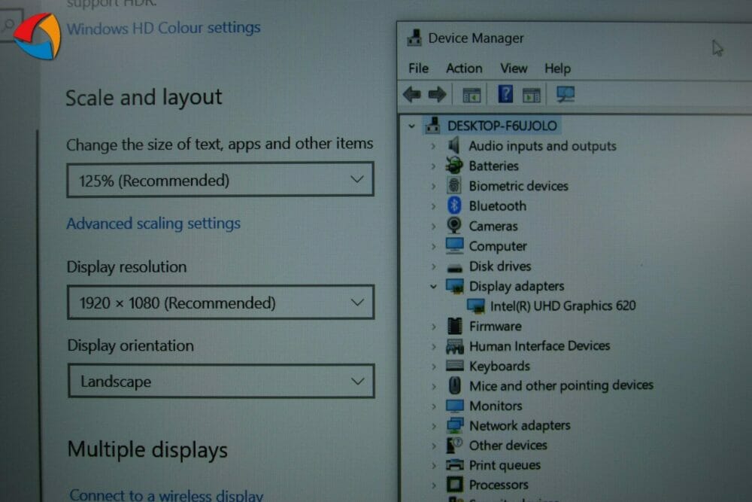Expand the Cameras node arrow
752x502 pixels.
(x=433, y=226)
